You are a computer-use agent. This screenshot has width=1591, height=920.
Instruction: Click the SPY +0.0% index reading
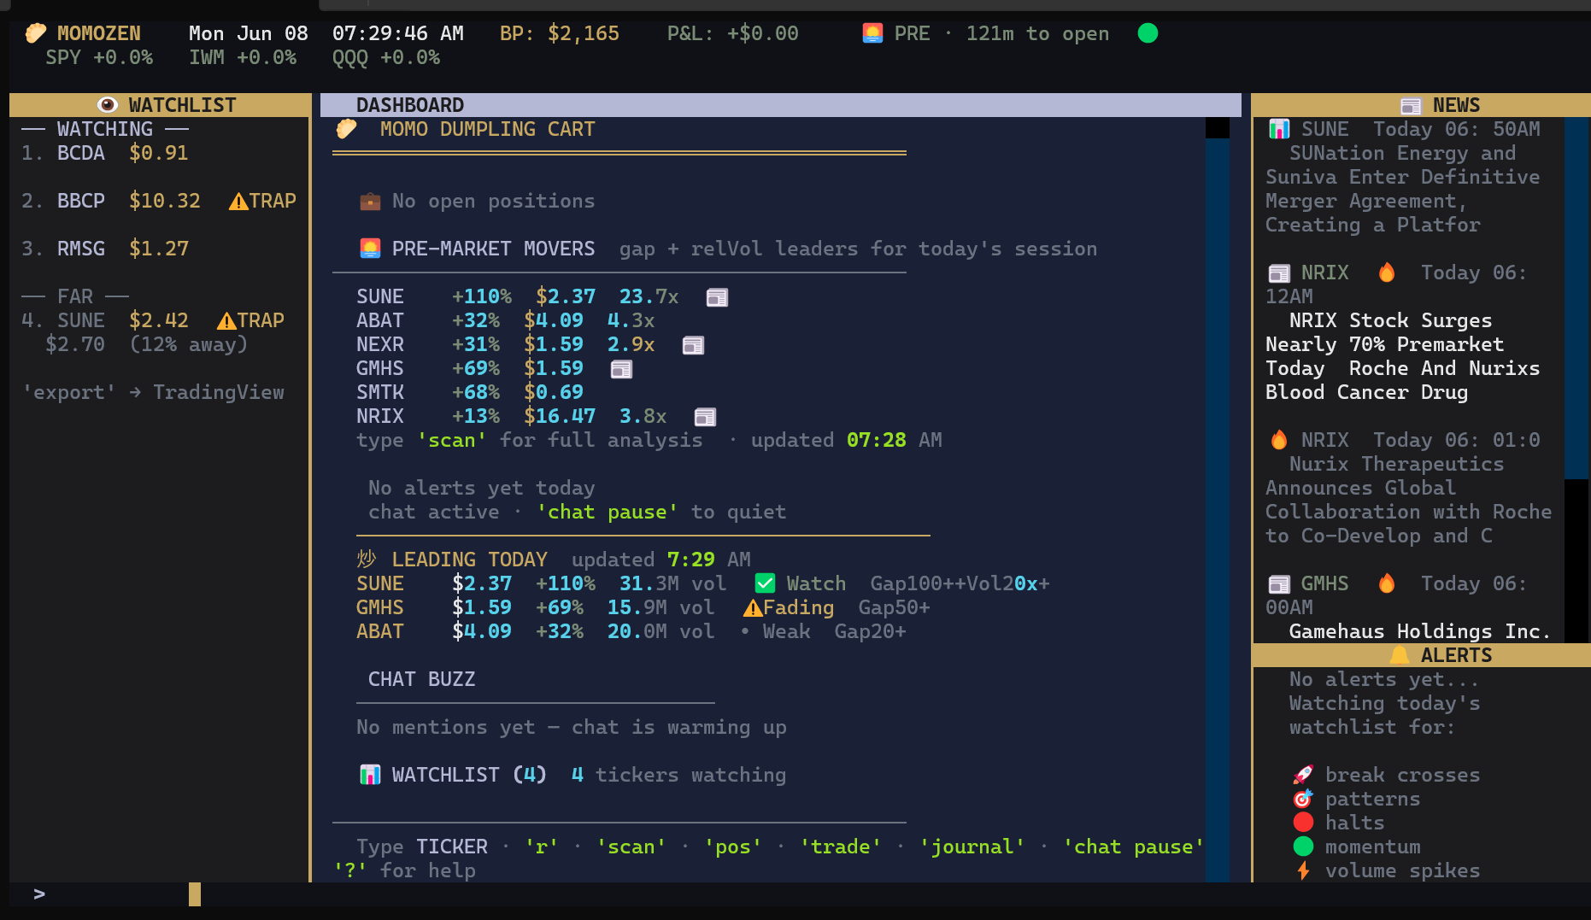click(x=99, y=57)
